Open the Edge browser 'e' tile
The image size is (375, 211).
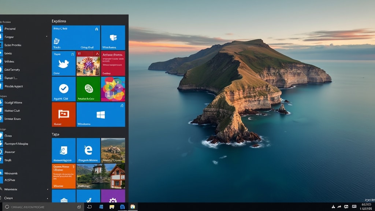(x=88, y=151)
